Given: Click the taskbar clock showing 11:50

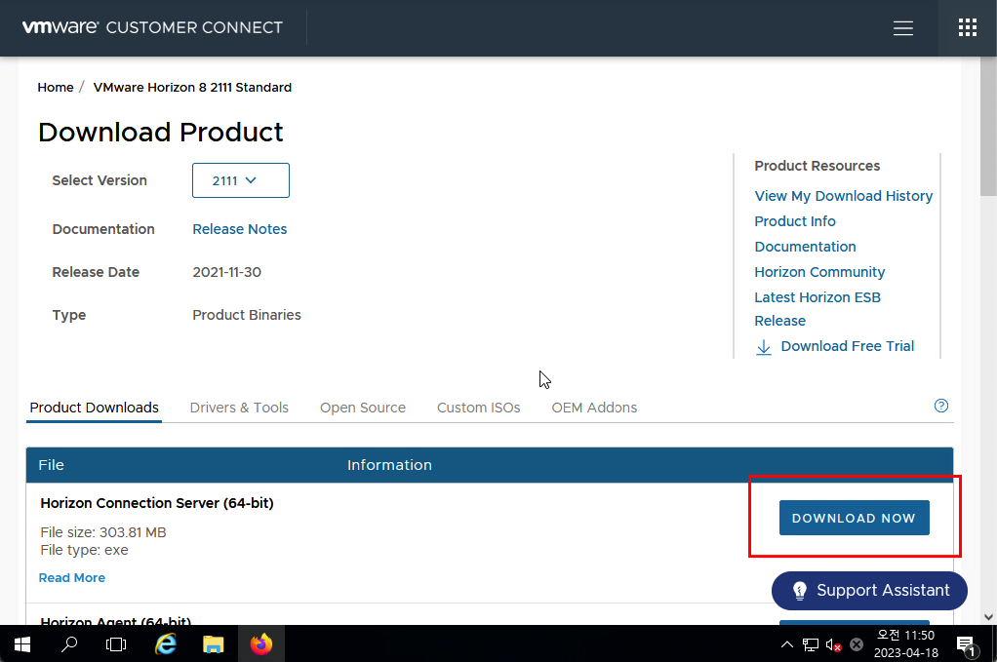Looking at the screenshot, I should (906, 643).
